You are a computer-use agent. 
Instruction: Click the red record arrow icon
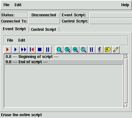[8, 50]
